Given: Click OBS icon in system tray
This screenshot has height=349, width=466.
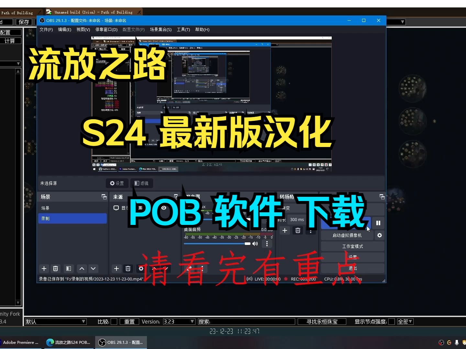Looking at the screenshot, I should (441, 343).
